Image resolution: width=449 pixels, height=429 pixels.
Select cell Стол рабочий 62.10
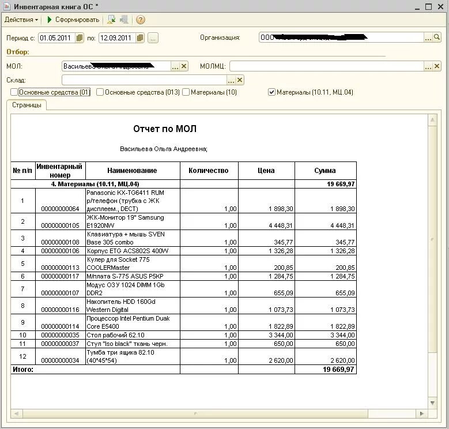pyautogui.click(x=133, y=335)
